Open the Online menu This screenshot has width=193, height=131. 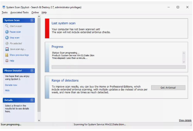pyautogui.click(x=35, y=13)
